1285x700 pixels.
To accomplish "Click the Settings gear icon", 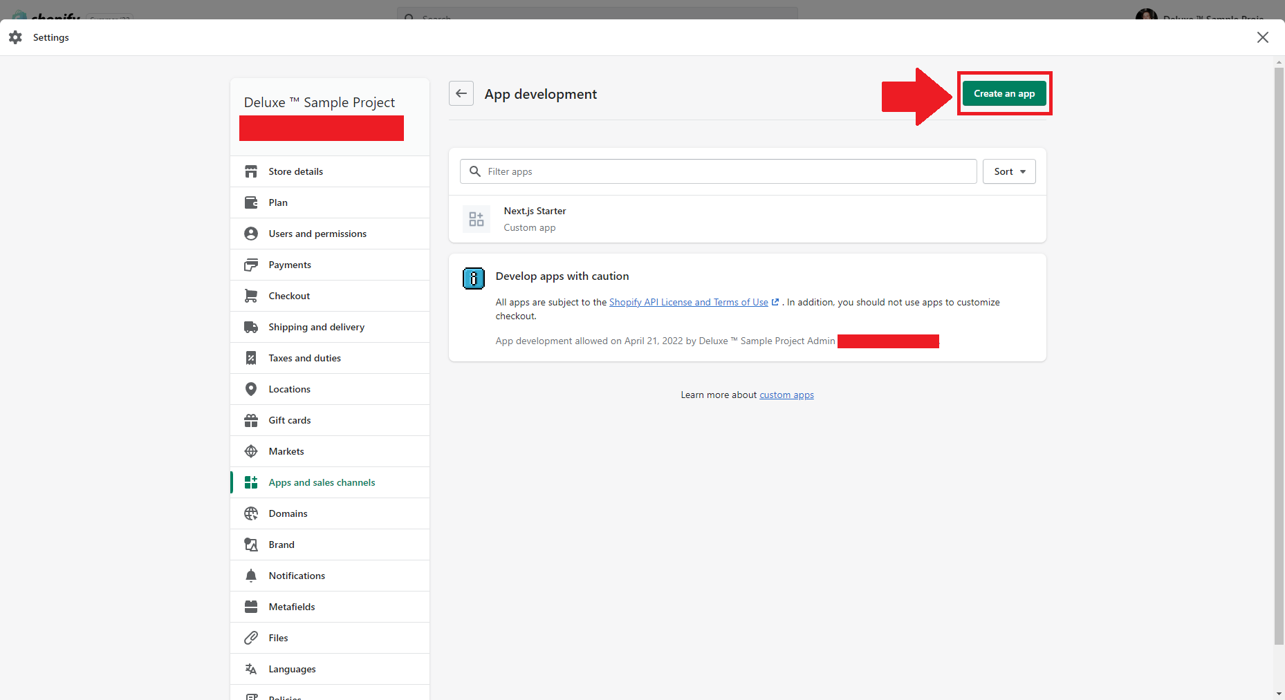I will pyautogui.click(x=15, y=37).
